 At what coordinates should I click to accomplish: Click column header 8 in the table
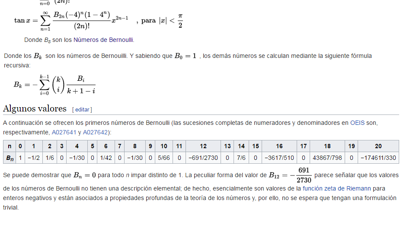tap(135, 146)
